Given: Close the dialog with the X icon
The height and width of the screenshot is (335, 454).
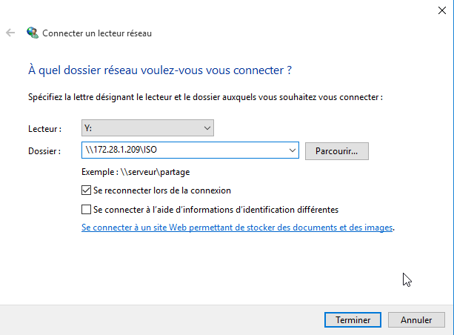Looking at the screenshot, I should [x=442, y=10].
